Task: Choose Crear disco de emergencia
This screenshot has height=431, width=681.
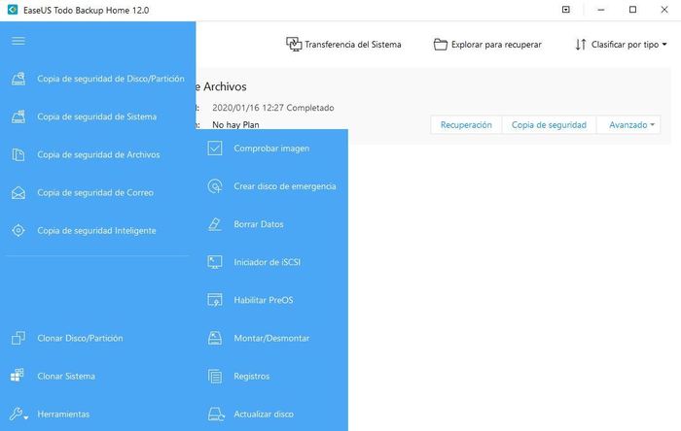Action: 285,186
